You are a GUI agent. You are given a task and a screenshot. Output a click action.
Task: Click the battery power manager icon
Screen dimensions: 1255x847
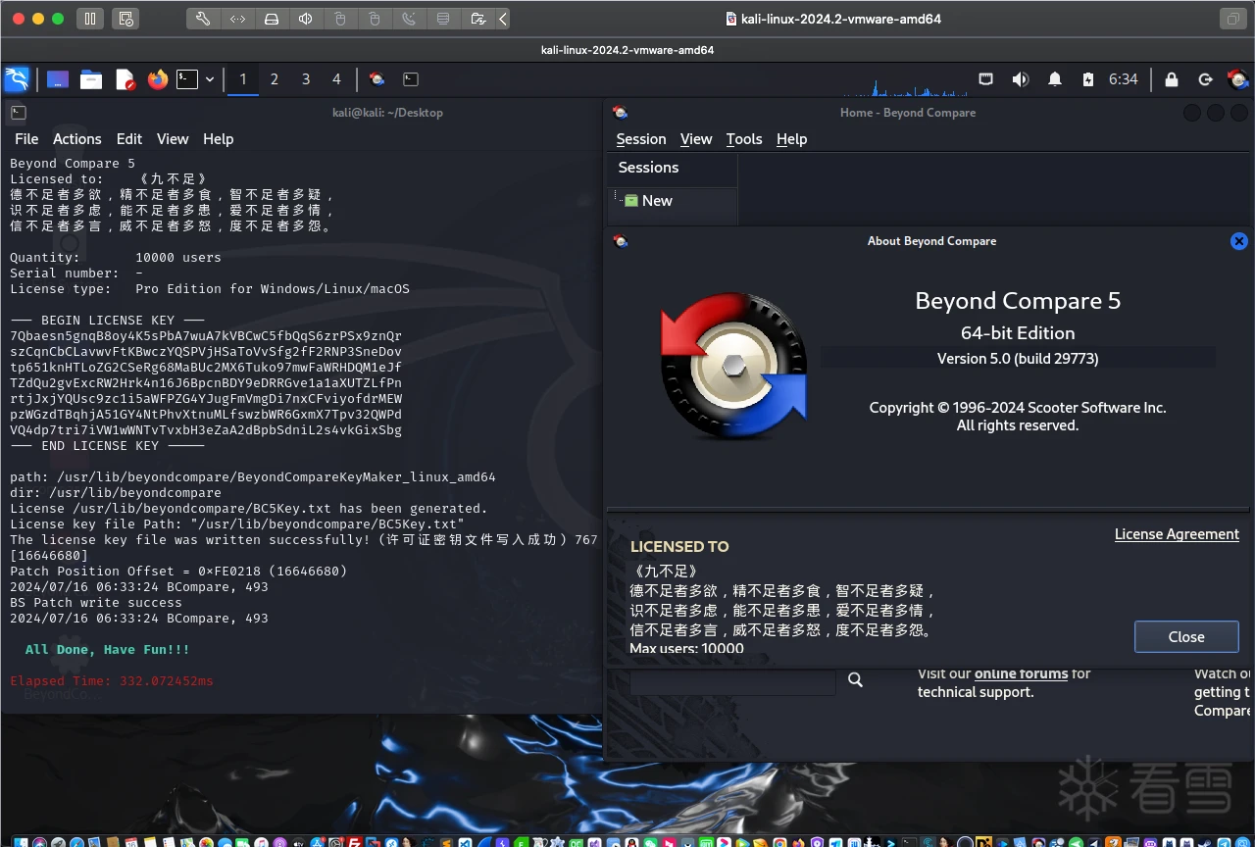(x=1087, y=79)
